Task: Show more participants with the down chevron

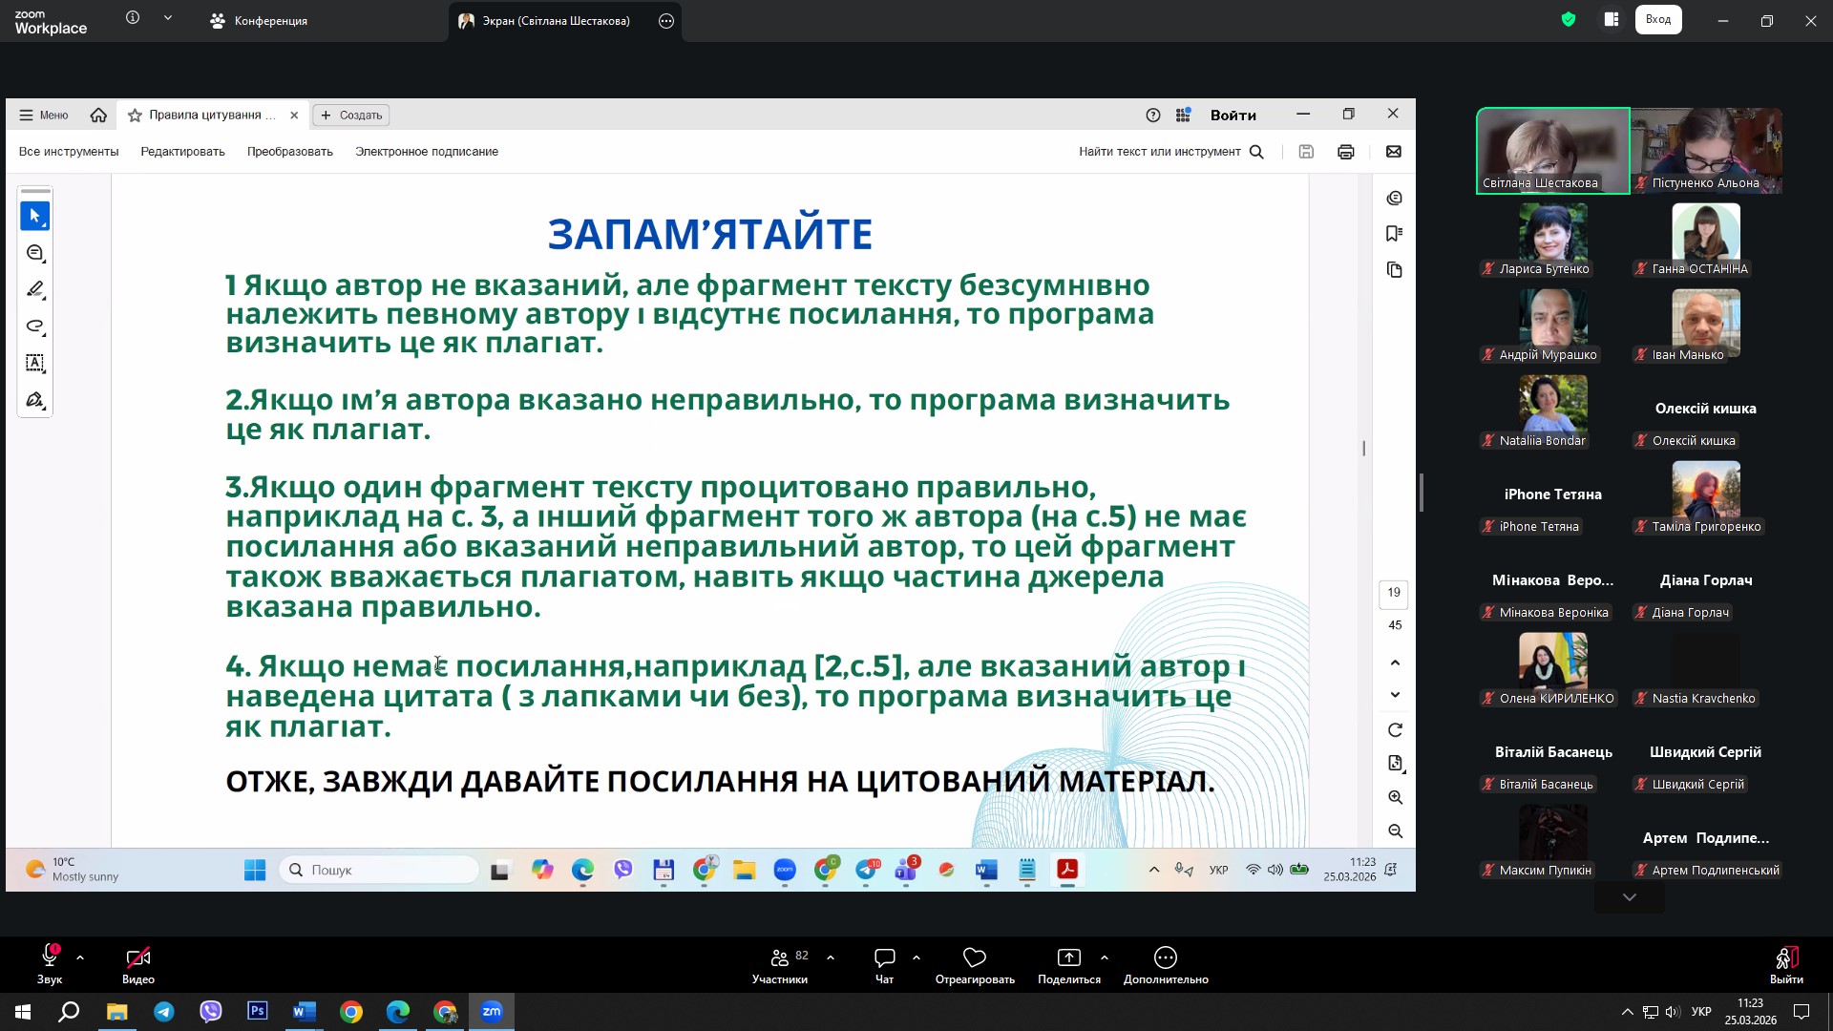Action: point(1629,897)
